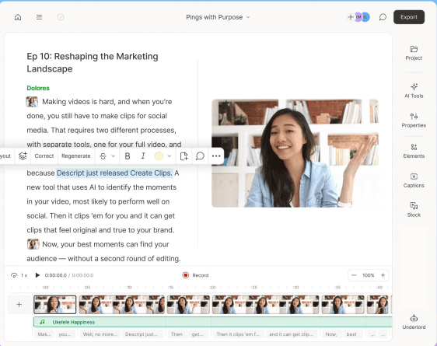Viewport: 437px width, 346px height.
Task: Open more options in the floating toolbar
Action: coord(216,156)
